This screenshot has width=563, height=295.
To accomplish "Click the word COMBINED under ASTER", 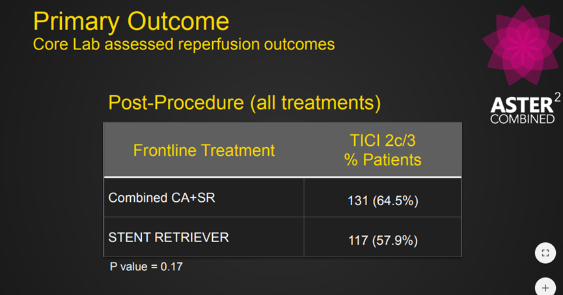I will pos(523,120).
